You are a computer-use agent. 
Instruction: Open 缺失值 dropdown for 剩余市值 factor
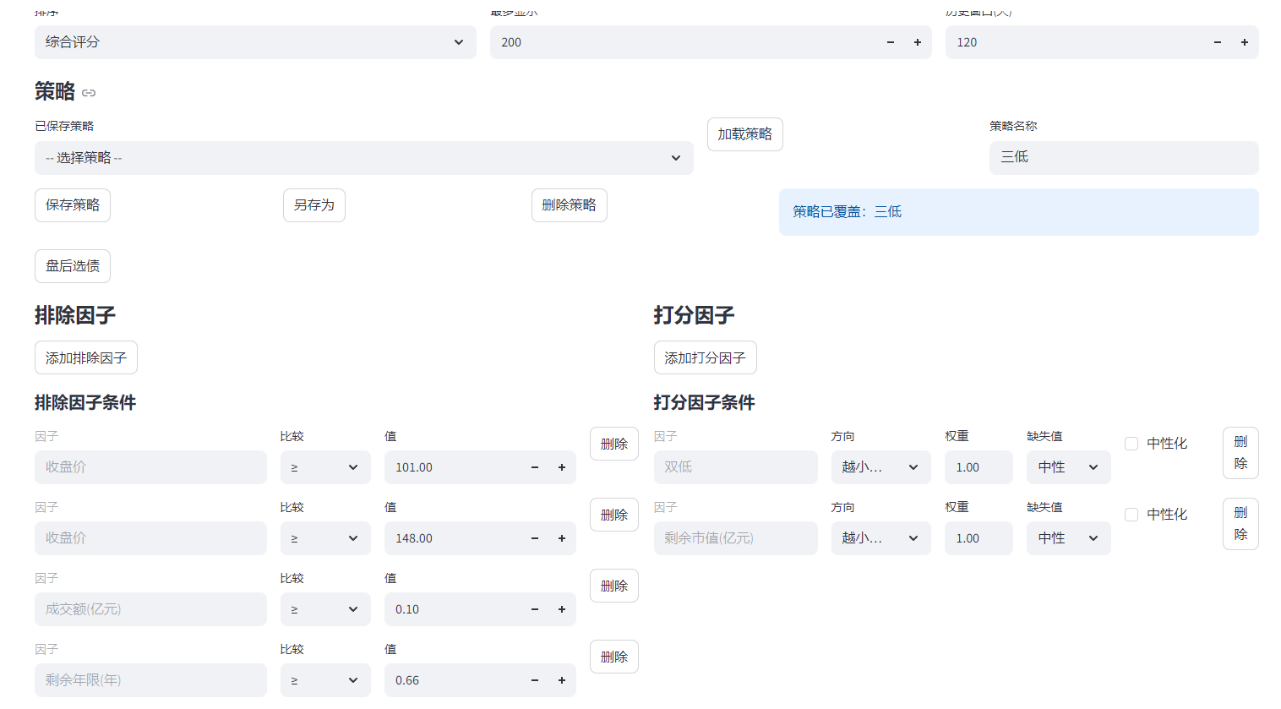tap(1067, 538)
